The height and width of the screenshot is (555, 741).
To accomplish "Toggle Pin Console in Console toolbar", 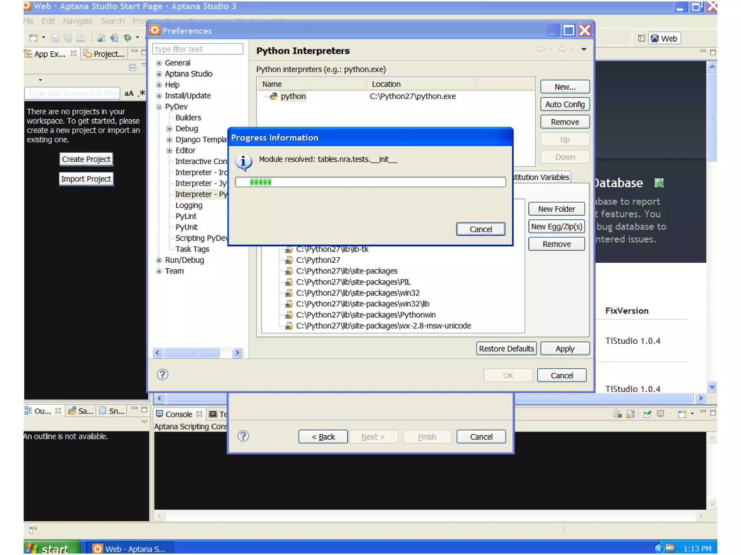I will pos(647,414).
